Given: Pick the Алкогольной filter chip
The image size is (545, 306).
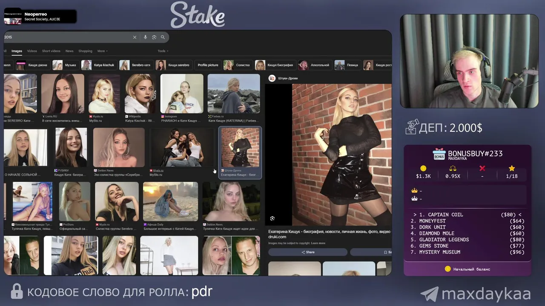Looking at the screenshot, I should (x=315, y=65).
